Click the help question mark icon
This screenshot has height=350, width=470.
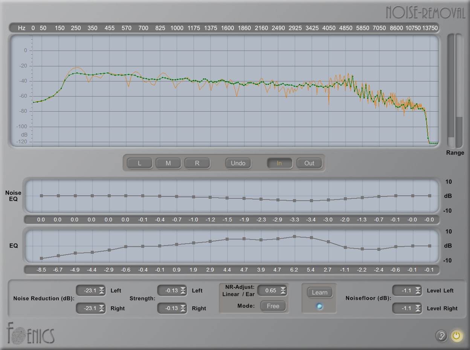441,336
